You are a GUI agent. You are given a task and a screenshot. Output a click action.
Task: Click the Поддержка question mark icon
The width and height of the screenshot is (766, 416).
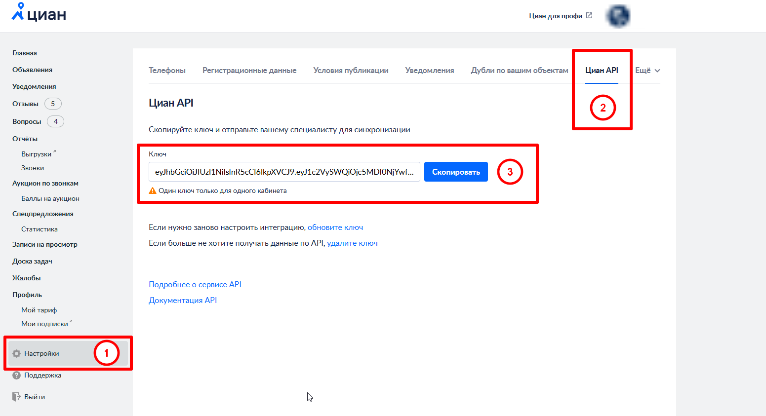pyautogui.click(x=16, y=375)
